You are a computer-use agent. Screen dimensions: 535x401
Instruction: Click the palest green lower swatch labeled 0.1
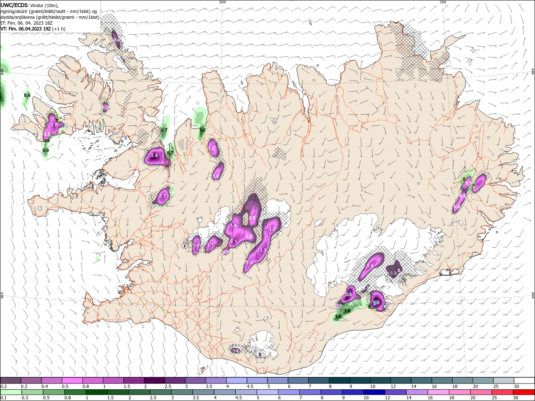coord(11,392)
